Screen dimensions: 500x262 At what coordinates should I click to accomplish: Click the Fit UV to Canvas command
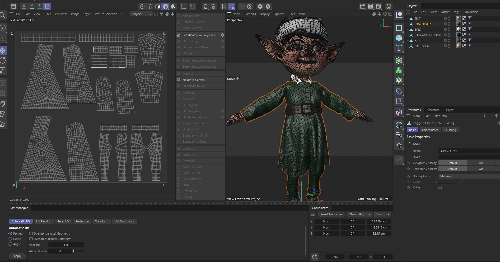193,80
